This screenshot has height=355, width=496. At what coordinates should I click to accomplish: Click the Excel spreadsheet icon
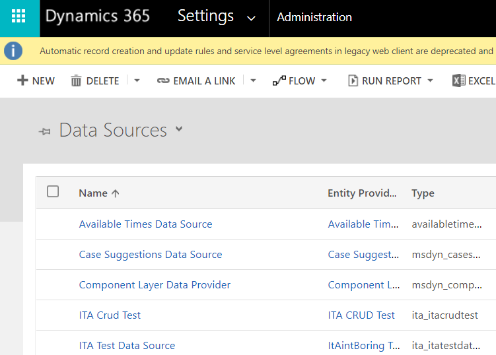pyautogui.click(x=458, y=81)
